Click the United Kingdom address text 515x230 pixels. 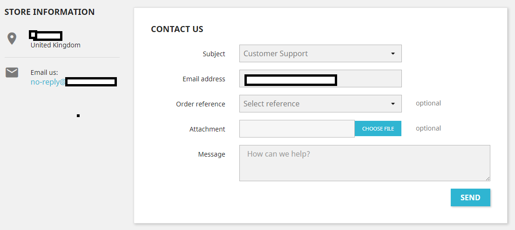coord(55,45)
